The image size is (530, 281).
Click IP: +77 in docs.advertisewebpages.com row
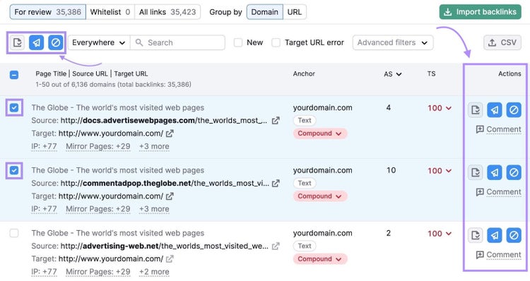[x=44, y=147]
